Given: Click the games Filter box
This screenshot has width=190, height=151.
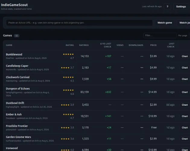Looking at the screenshot, I should point(160,35).
